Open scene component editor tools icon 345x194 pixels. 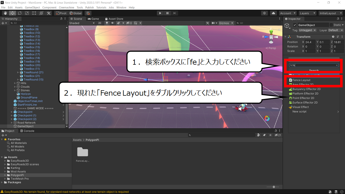click(208, 23)
